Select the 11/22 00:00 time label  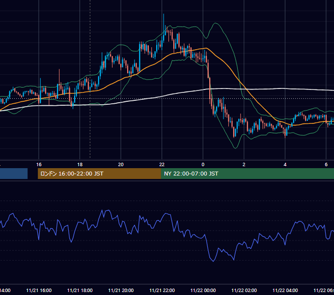coord(203,290)
